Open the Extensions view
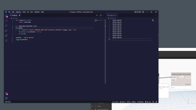The width and height of the screenshot is (196, 110). tap(6, 35)
